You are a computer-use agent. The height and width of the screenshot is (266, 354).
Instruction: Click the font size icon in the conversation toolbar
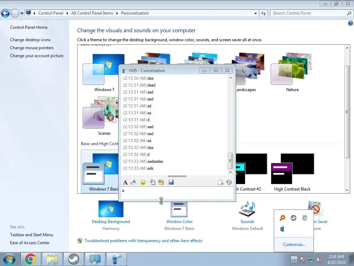coord(133,182)
